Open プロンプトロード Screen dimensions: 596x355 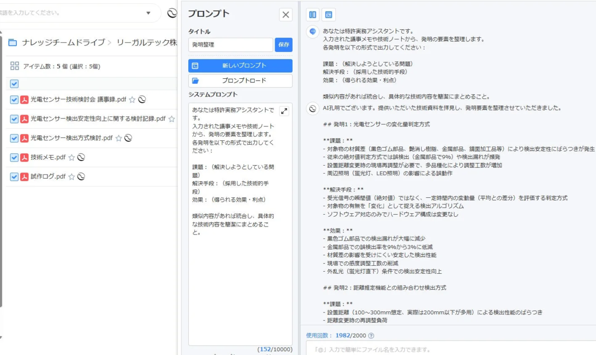pyautogui.click(x=240, y=81)
